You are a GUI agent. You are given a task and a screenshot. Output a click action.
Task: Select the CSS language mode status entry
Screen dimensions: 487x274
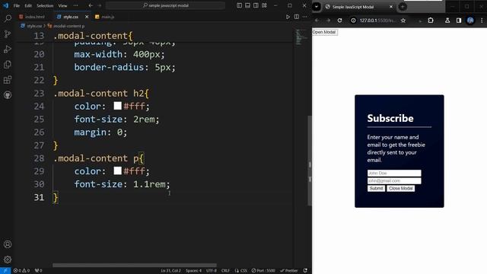tap(241, 271)
